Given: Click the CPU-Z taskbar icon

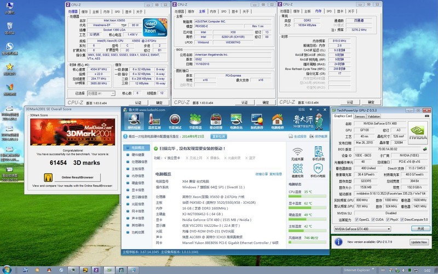Looking at the screenshot, I should pos(96,270).
